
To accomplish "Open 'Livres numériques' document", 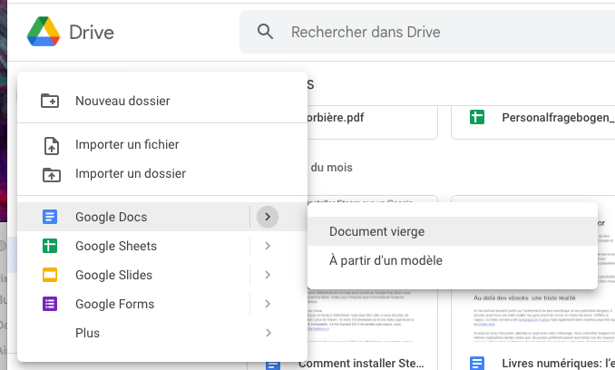I will (x=558, y=364).
